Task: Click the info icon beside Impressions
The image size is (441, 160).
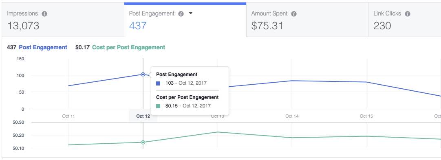Action: [44, 14]
